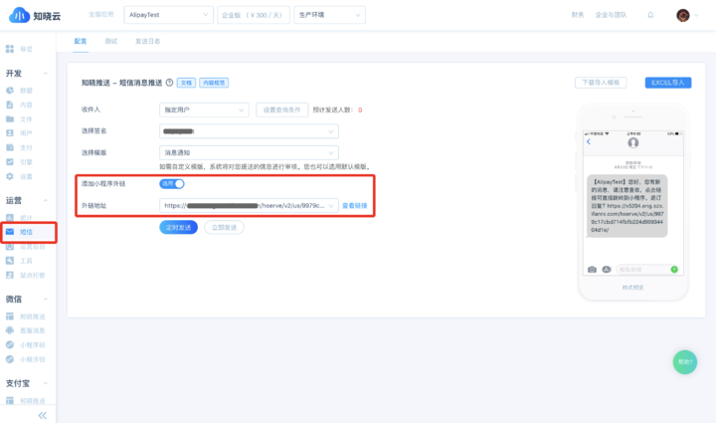This screenshot has width=716, height=423.
Task: Click the EXCEL导入 button
Action: tap(668, 83)
